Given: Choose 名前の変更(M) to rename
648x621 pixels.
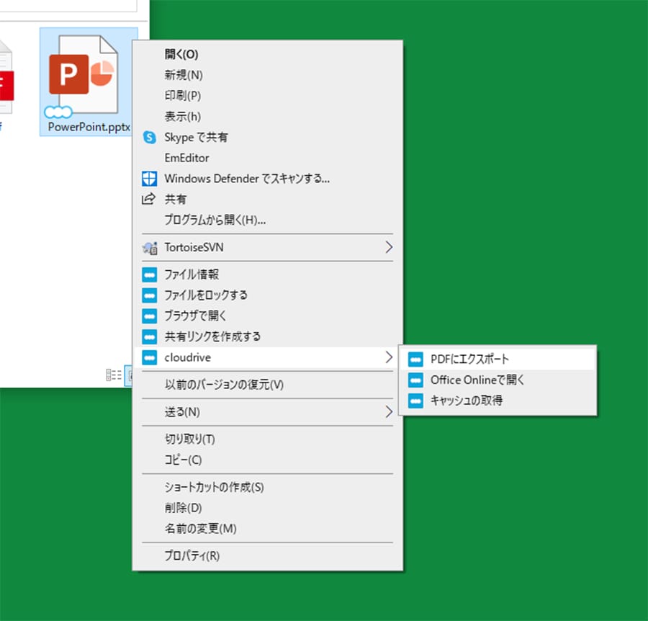Looking at the screenshot, I should coord(267,528).
